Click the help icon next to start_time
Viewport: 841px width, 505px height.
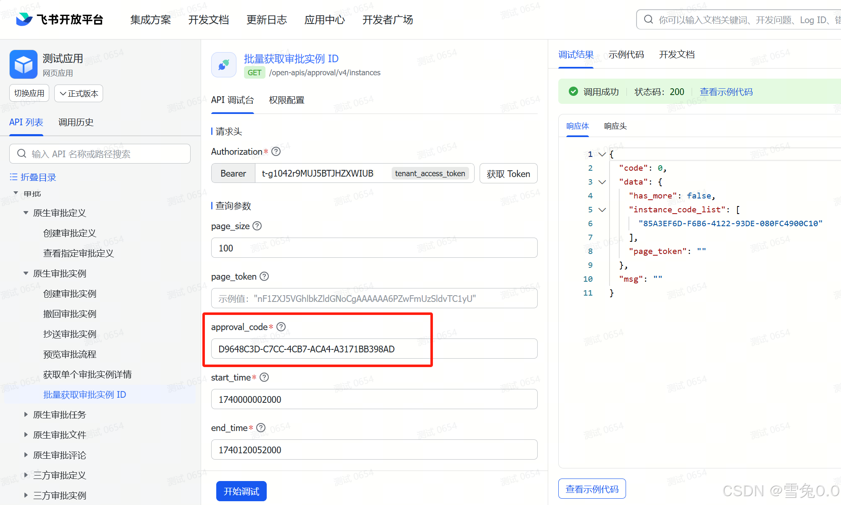pos(264,377)
